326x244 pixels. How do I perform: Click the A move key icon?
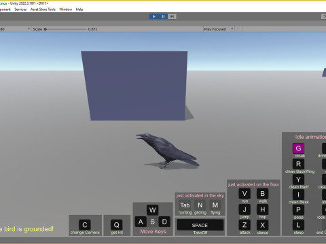point(141,222)
